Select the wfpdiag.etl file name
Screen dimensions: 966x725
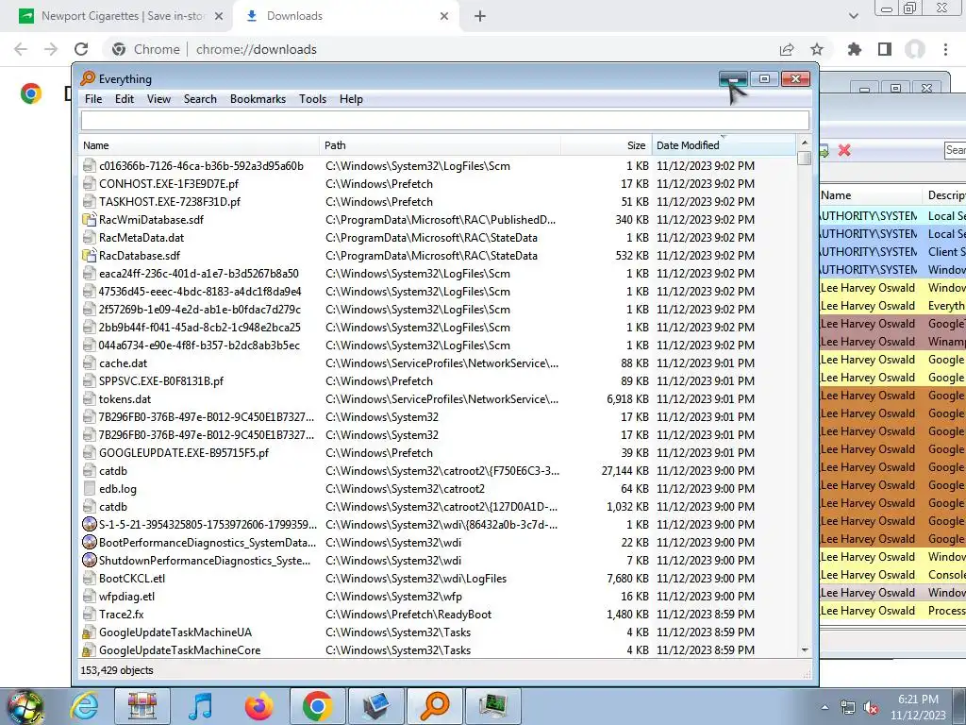coord(127,597)
